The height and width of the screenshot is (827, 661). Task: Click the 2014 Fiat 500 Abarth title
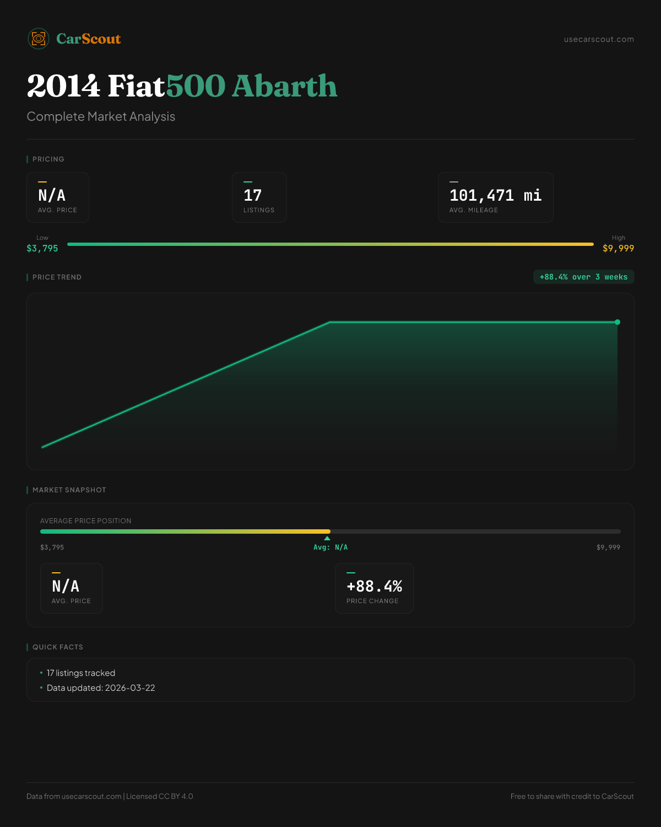coord(182,86)
